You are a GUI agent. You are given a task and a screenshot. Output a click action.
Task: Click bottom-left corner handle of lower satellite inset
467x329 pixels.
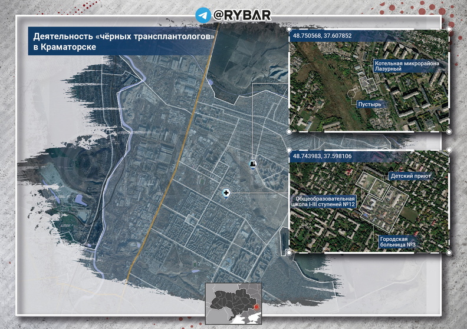tap(288, 252)
